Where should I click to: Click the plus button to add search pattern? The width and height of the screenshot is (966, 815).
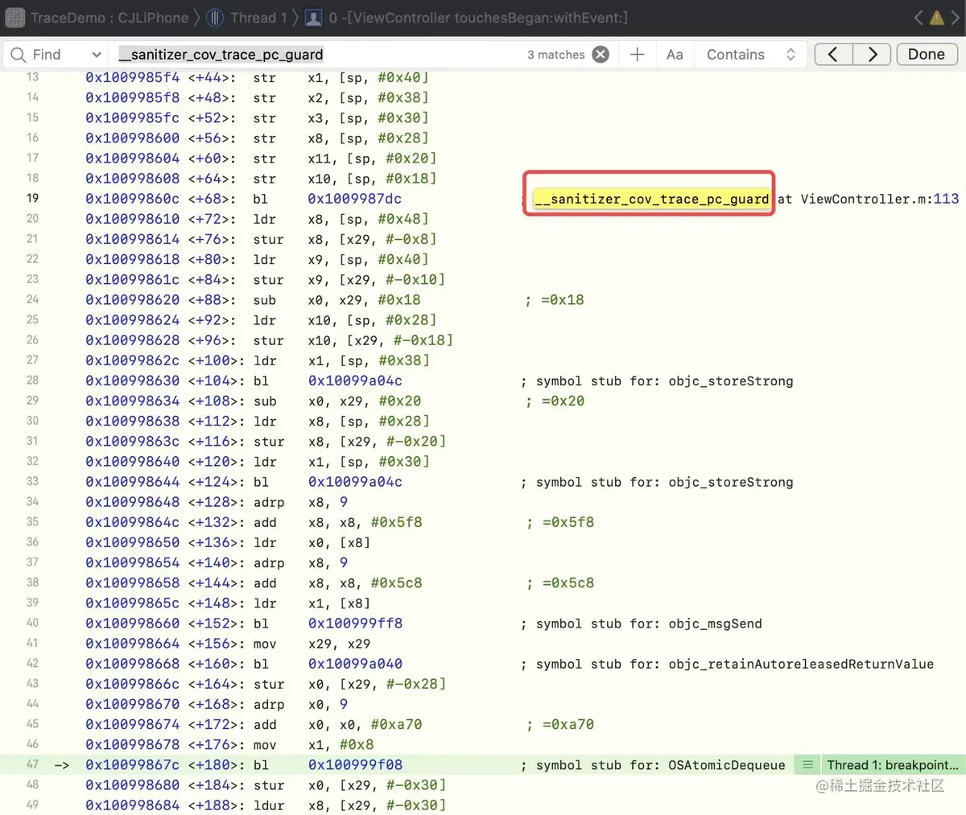click(x=637, y=54)
